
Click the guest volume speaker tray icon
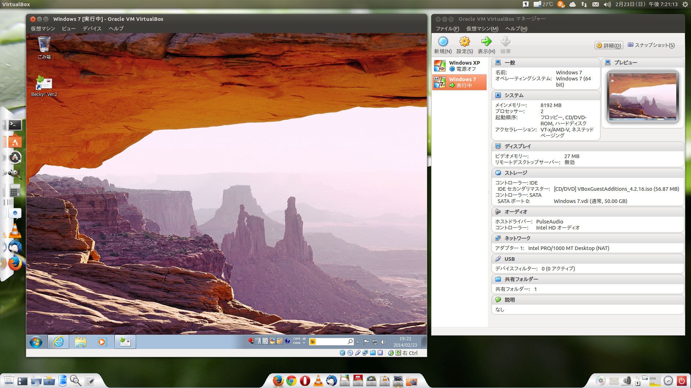coord(384,342)
